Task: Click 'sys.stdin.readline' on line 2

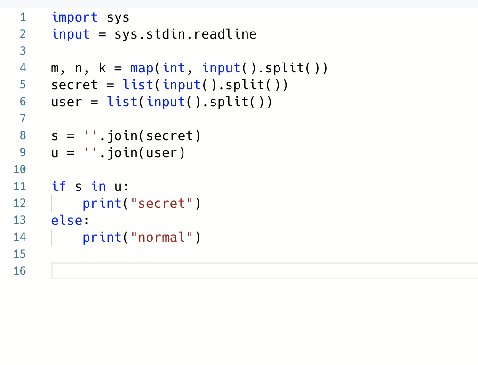Action: pyautogui.click(x=185, y=34)
